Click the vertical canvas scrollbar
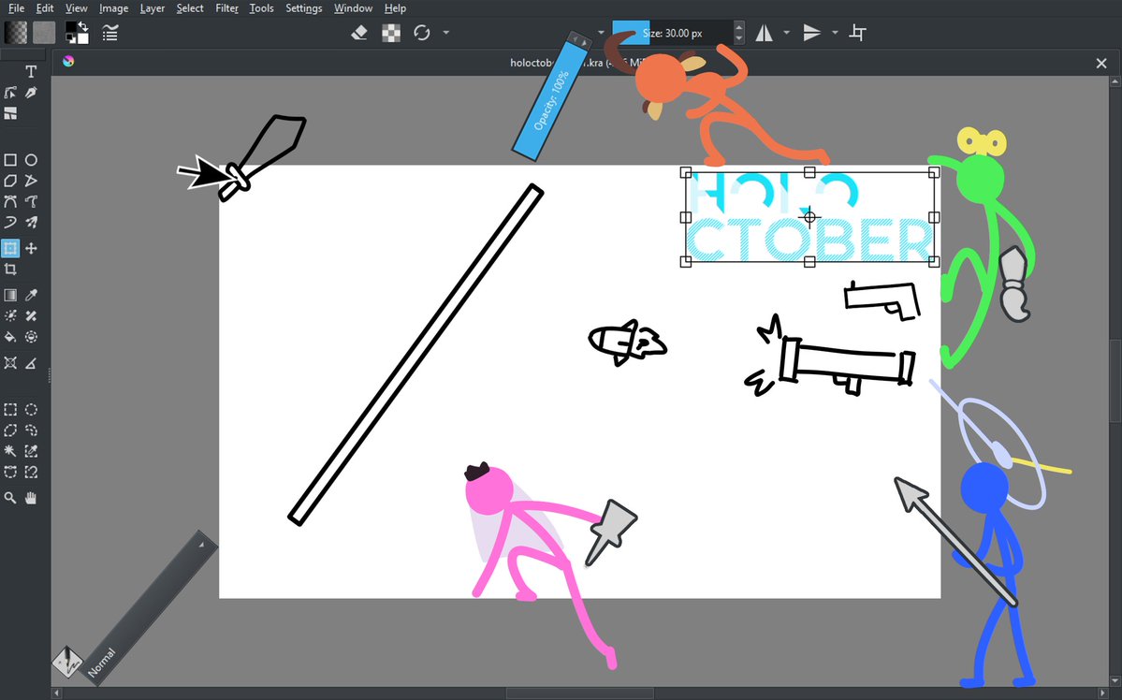Screen dimensions: 1122x700 coord(1115,381)
